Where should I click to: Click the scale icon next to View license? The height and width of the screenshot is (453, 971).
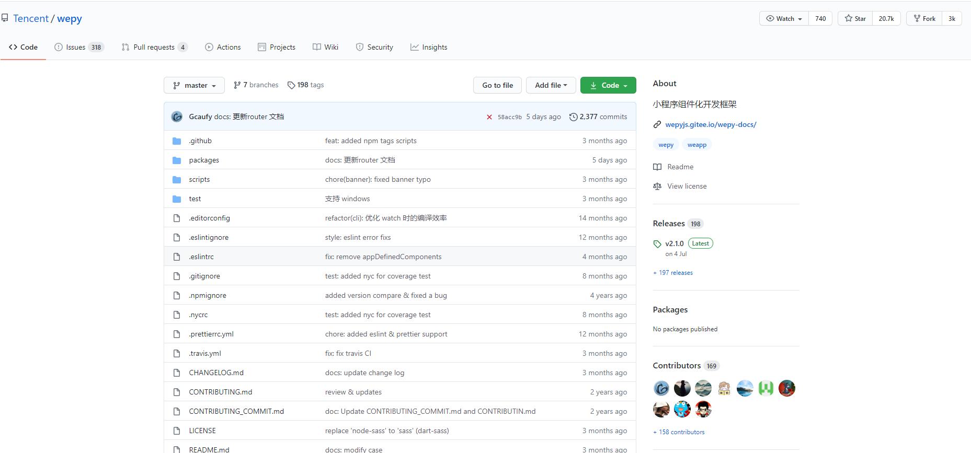657,186
